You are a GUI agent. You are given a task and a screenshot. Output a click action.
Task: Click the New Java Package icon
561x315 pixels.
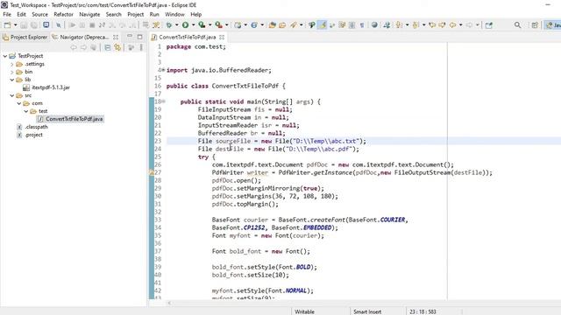click(x=238, y=25)
